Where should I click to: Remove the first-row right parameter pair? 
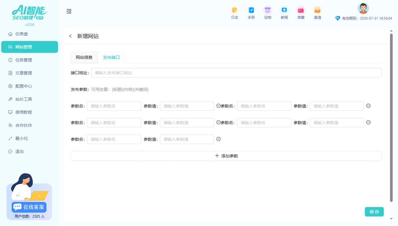coord(368,106)
